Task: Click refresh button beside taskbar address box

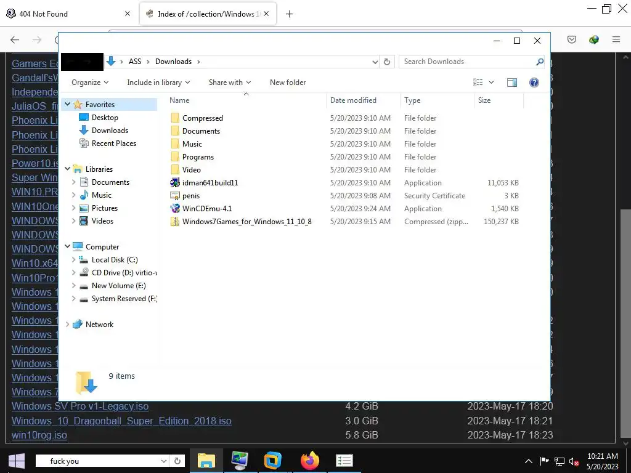Action: (x=177, y=461)
